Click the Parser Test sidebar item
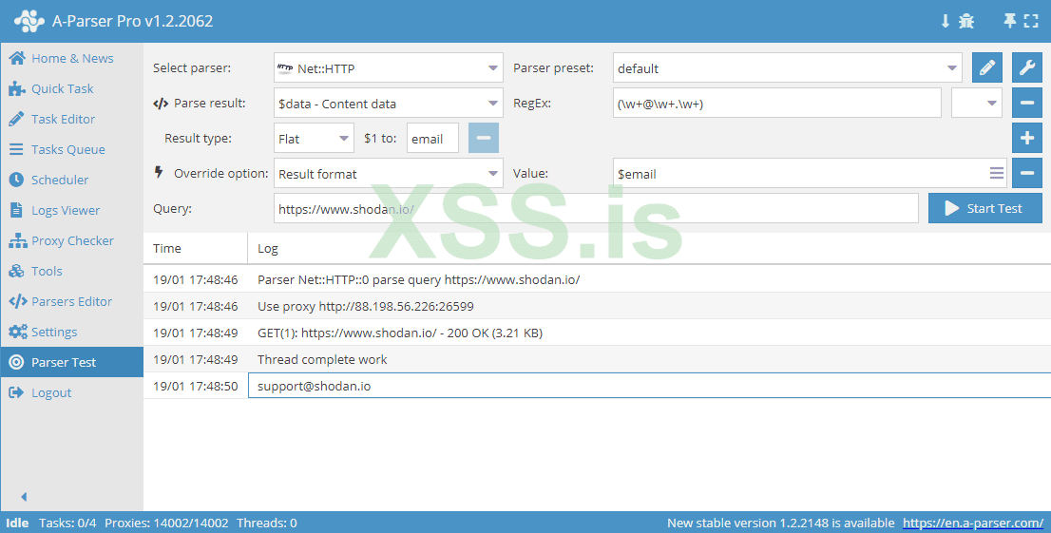The width and height of the screenshot is (1051, 533). point(71,362)
